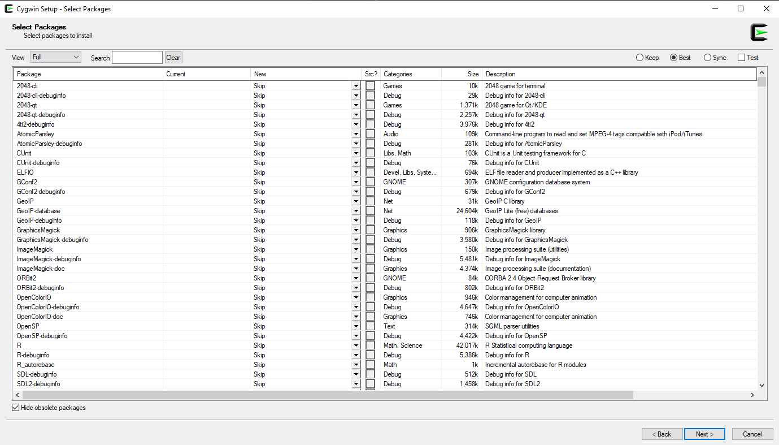Click the vertical scrollbar thumb

pyautogui.click(x=761, y=83)
